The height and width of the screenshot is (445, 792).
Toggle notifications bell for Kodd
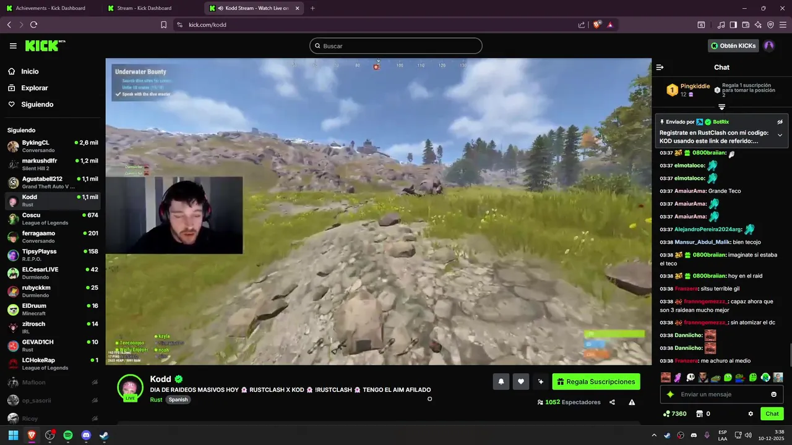pos(501,382)
